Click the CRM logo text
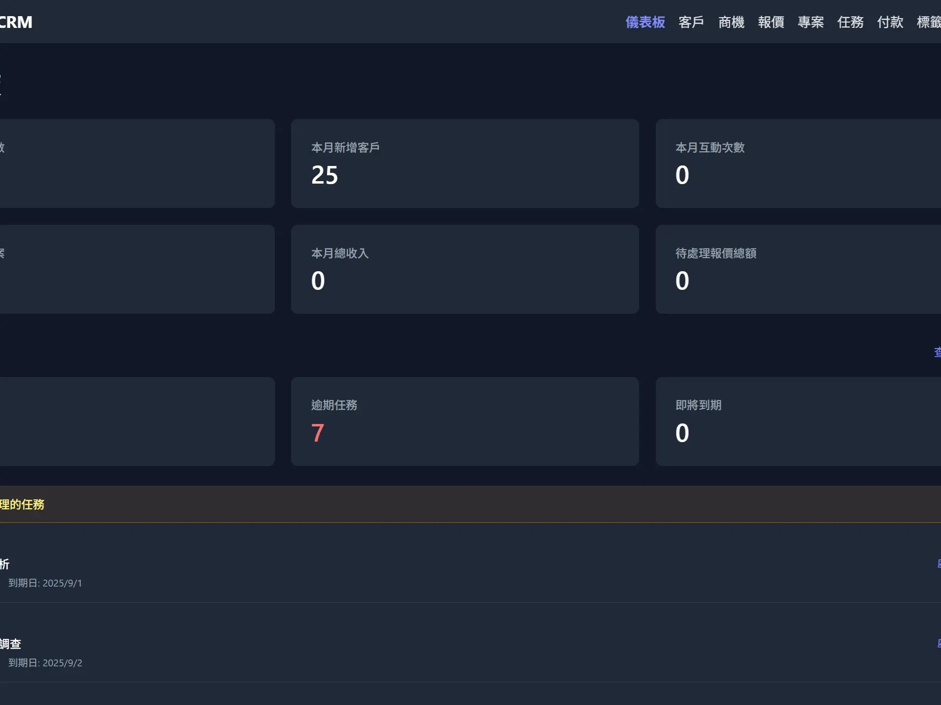This screenshot has width=941, height=705. (x=16, y=22)
